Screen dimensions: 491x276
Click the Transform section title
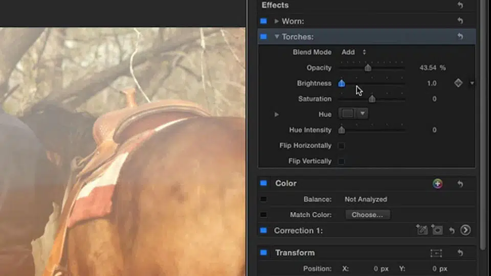pyautogui.click(x=295, y=252)
